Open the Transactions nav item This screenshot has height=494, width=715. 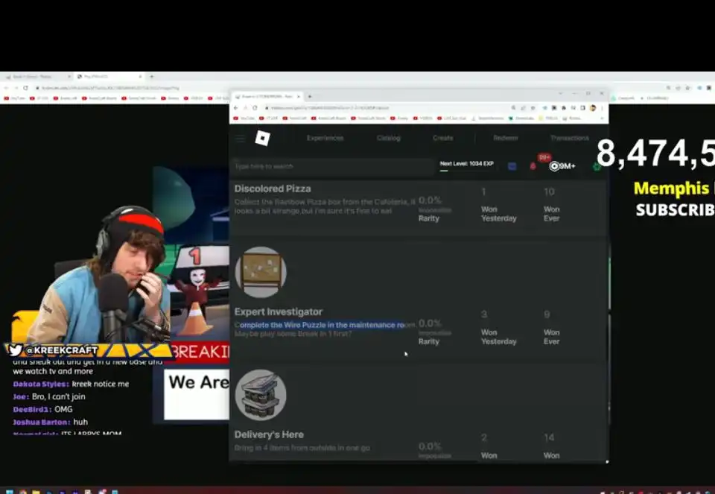[x=570, y=138]
